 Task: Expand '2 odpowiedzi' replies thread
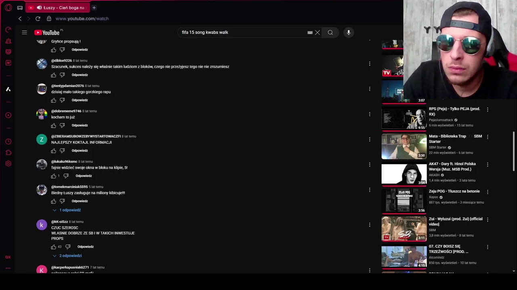67,256
